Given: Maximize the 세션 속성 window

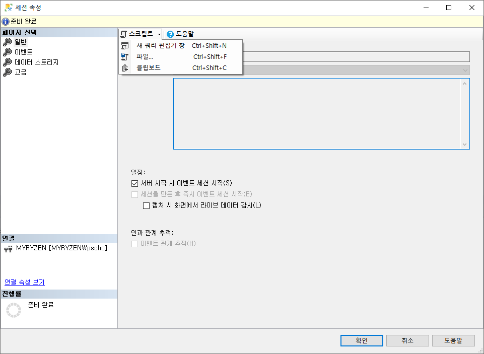Looking at the screenshot, I should 449,8.
